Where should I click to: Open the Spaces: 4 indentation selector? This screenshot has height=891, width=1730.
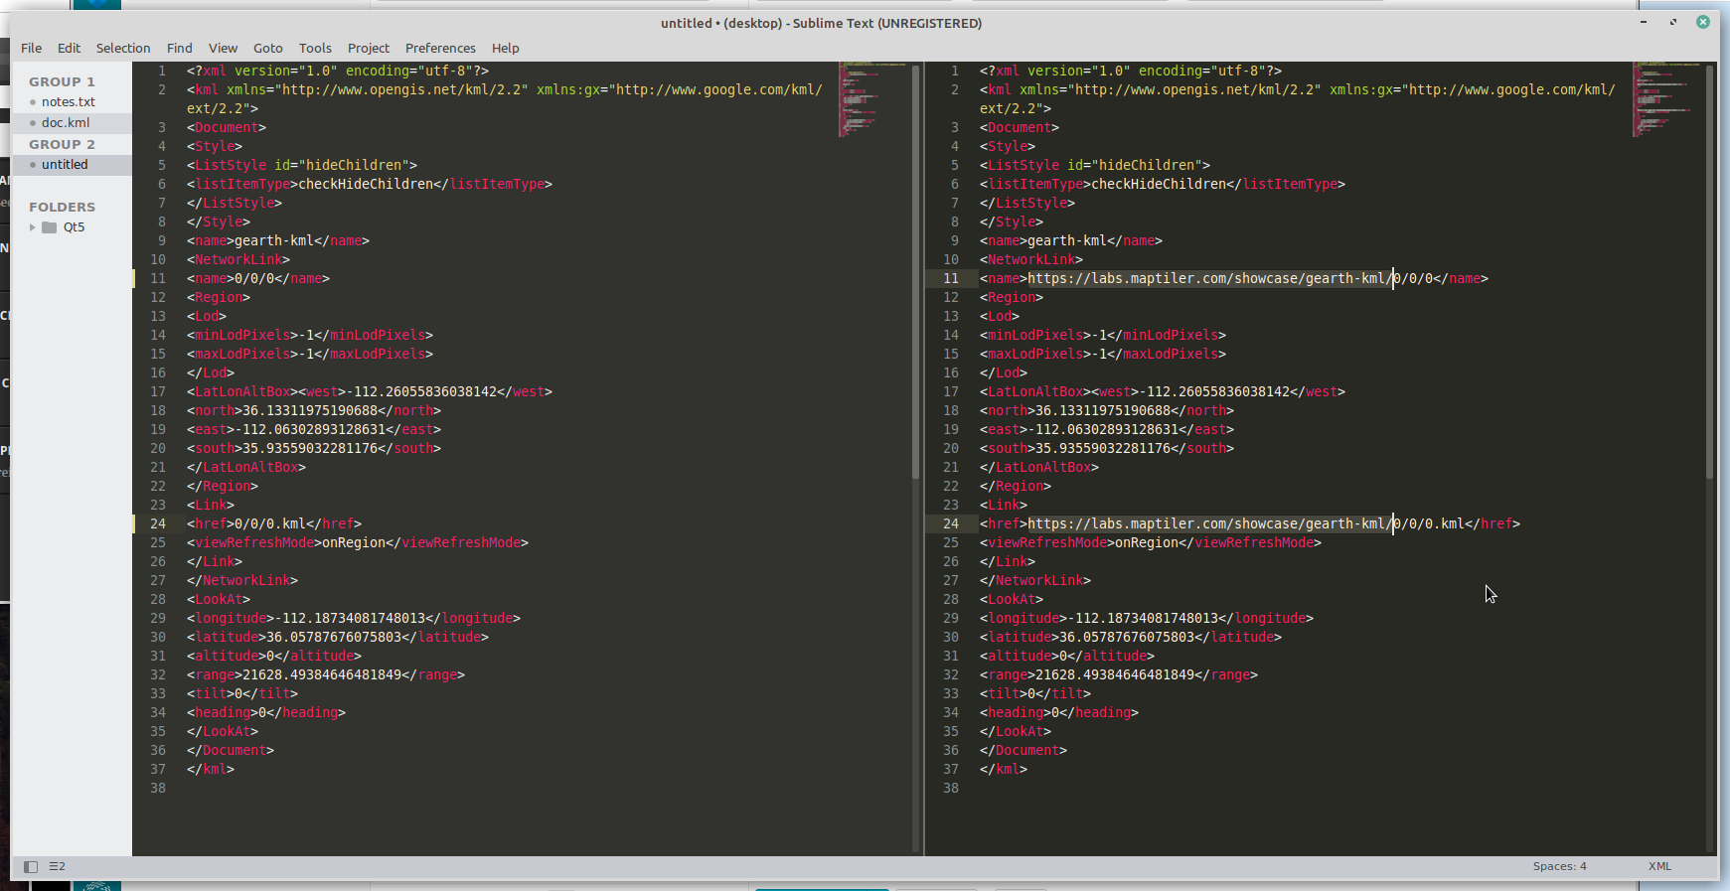(x=1559, y=866)
